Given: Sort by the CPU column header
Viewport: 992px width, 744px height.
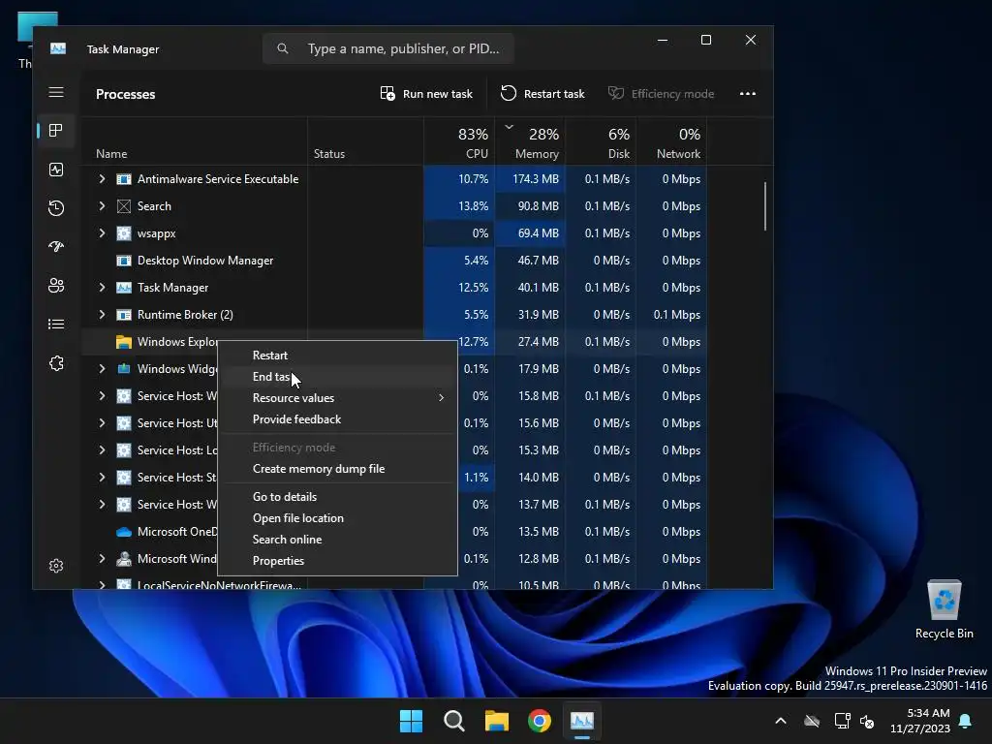Looking at the screenshot, I should [x=459, y=142].
